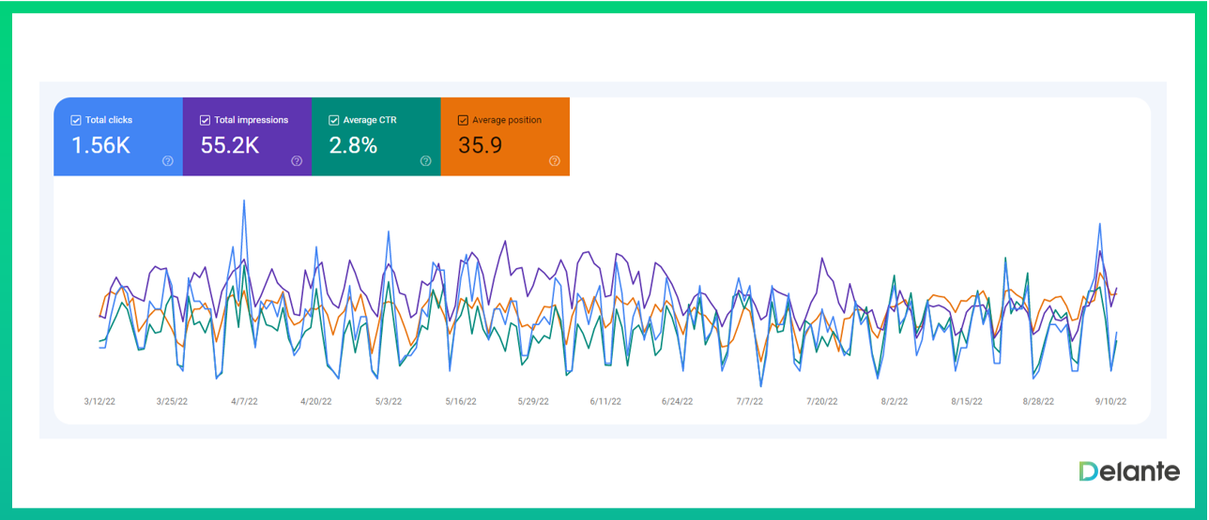Uncheck the Average position checkbox

pos(463,120)
